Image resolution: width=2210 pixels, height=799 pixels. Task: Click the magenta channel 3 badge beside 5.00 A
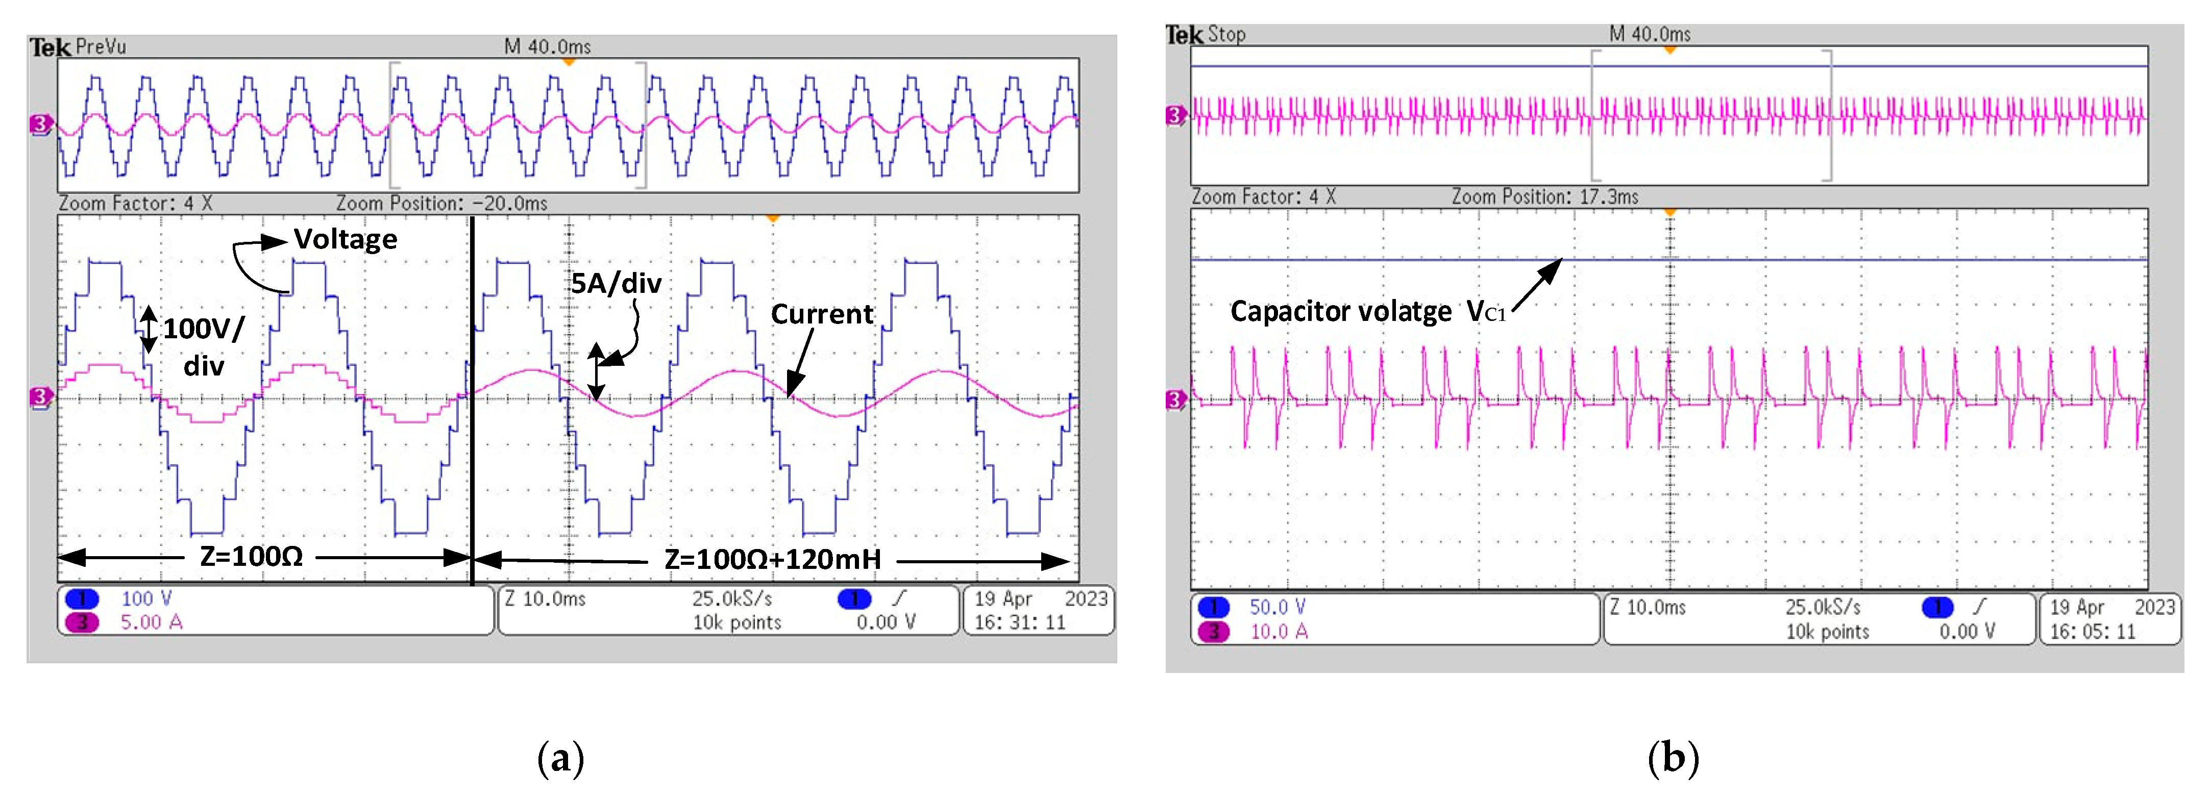pos(82,622)
